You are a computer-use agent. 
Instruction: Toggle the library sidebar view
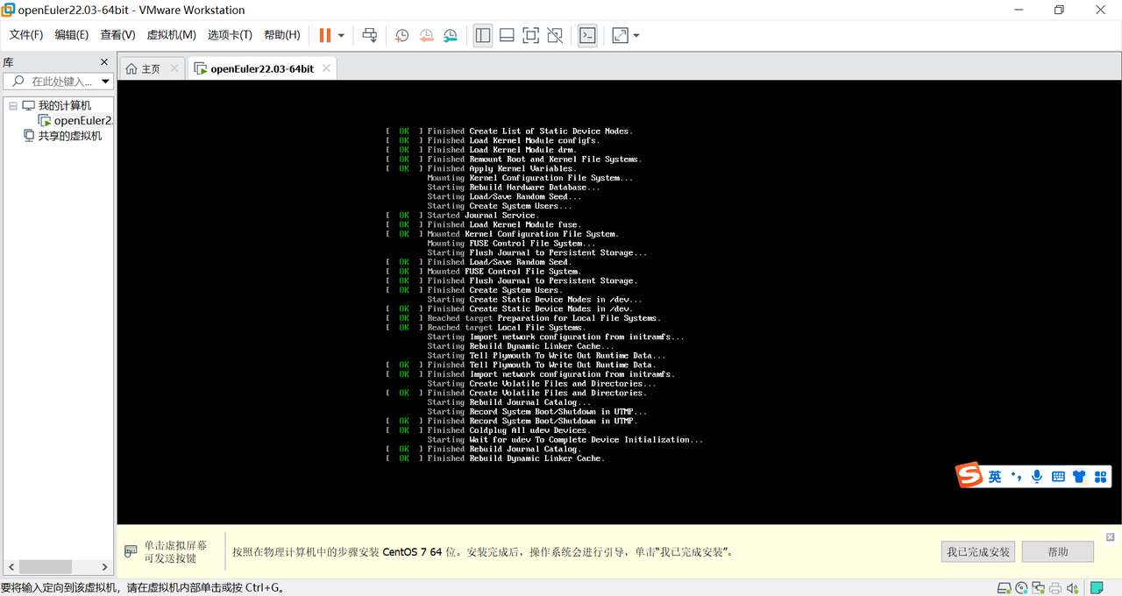(482, 35)
